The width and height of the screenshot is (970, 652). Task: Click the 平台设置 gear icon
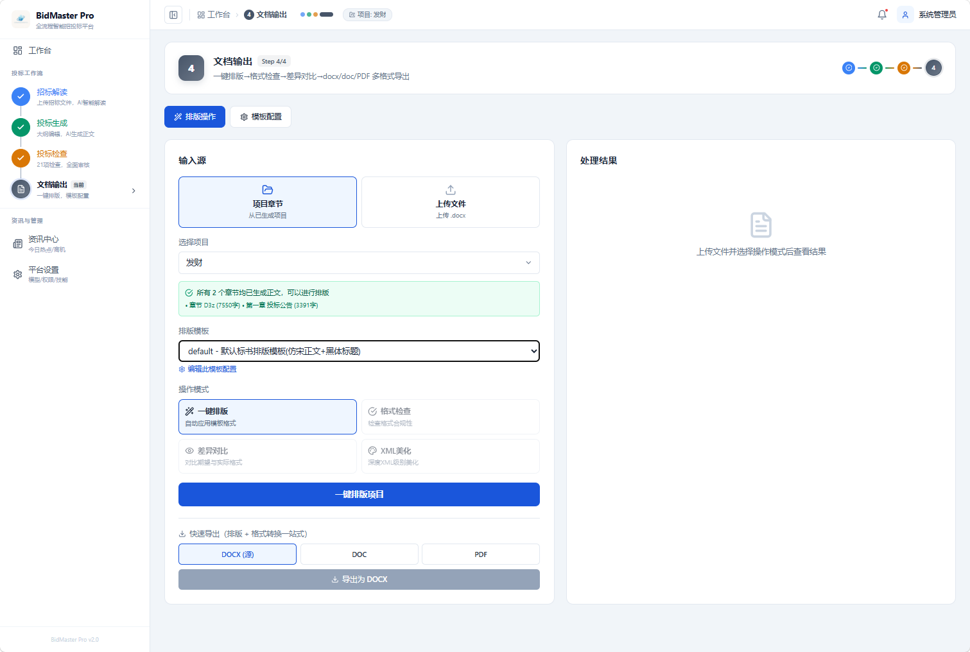click(18, 275)
